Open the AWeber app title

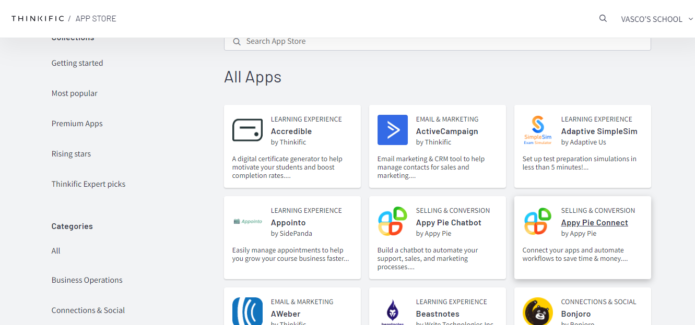[x=286, y=314]
